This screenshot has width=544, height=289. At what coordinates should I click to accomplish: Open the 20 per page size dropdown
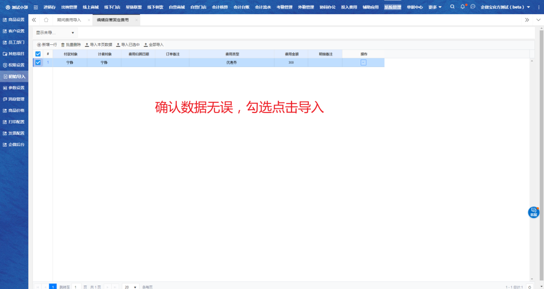(x=130, y=286)
